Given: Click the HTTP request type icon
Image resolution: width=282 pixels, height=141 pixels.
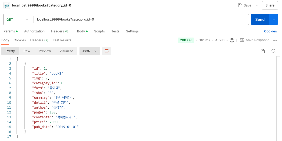Looking at the screenshot, I should [7, 5].
